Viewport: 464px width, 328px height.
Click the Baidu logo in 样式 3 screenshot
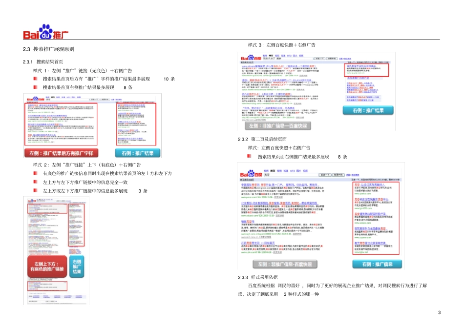(x=251, y=58)
